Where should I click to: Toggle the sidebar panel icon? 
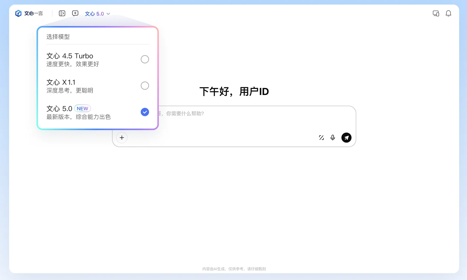tap(62, 13)
